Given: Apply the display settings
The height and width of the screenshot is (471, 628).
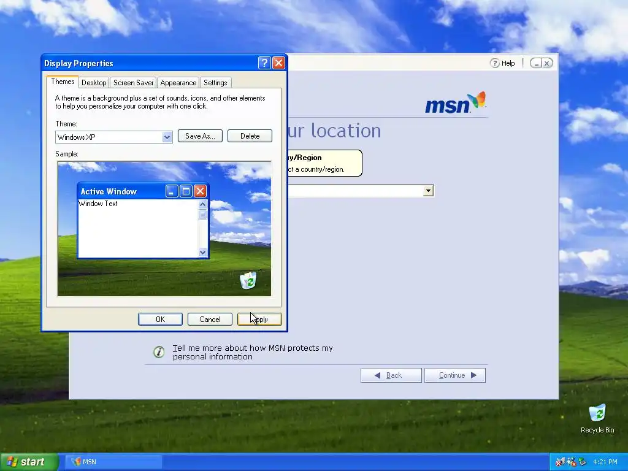Looking at the screenshot, I should (x=259, y=319).
